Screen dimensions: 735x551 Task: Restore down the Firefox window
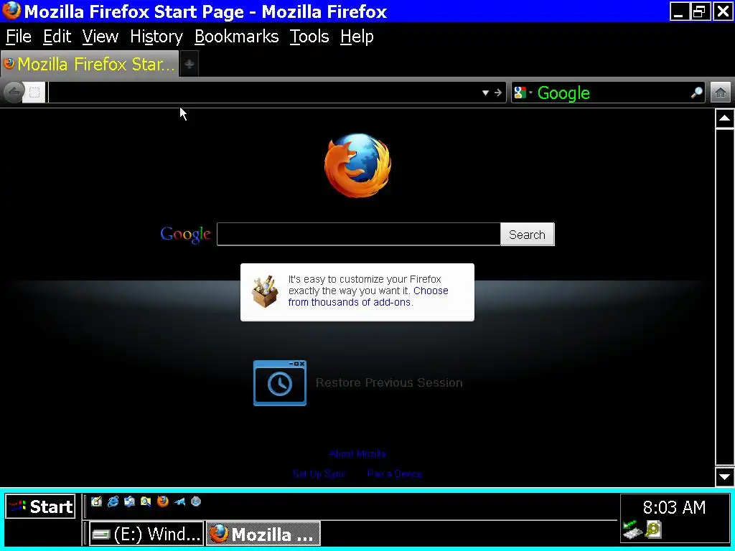click(699, 11)
